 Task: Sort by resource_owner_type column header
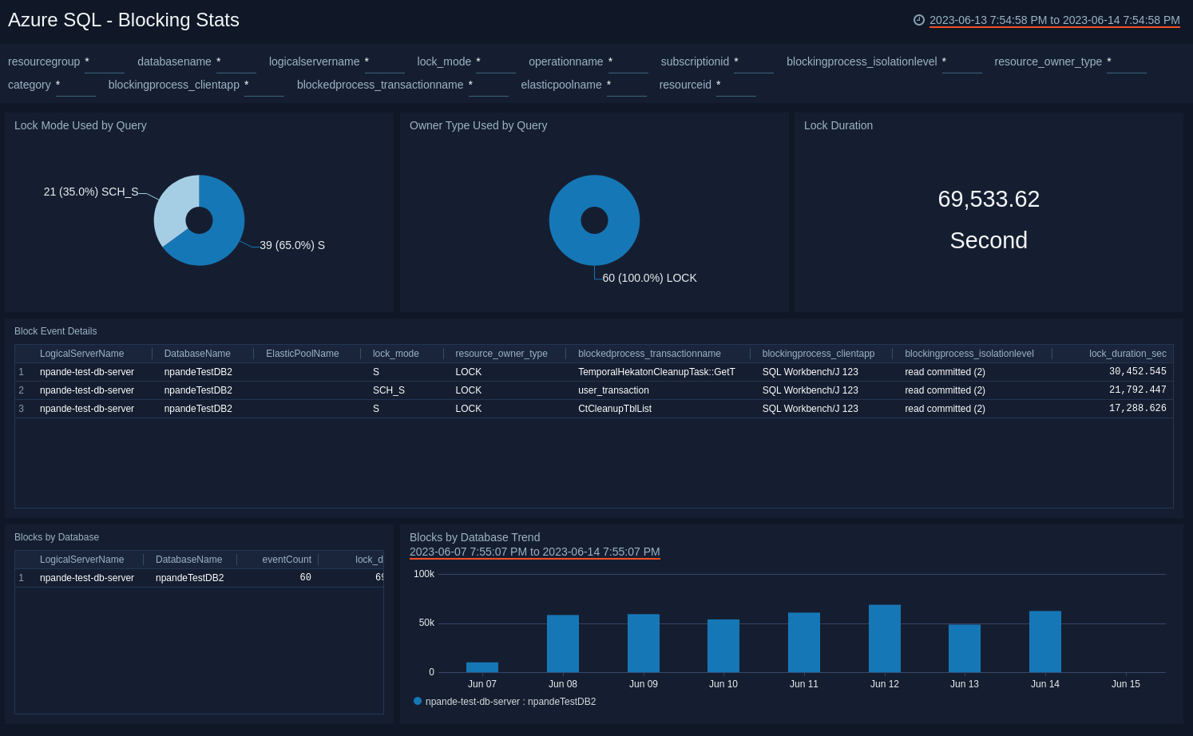501,354
